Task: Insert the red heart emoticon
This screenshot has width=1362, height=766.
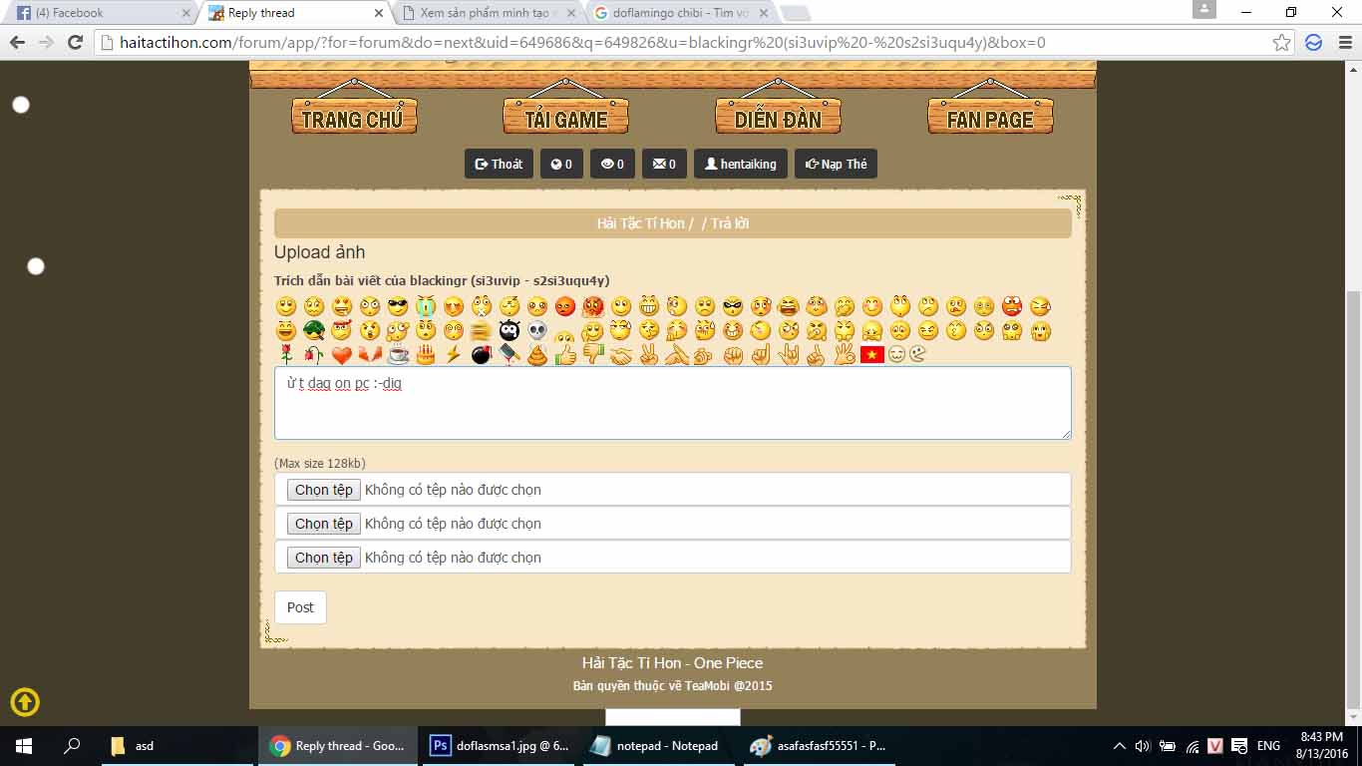Action: [x=342, y=355]
